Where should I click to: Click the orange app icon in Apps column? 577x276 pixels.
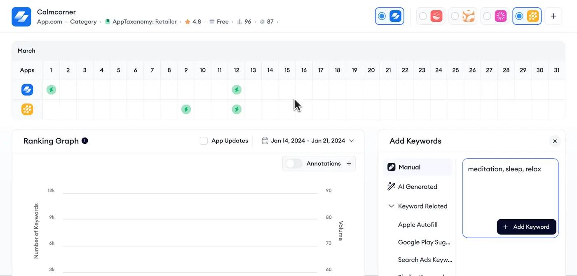click(27, 109)
